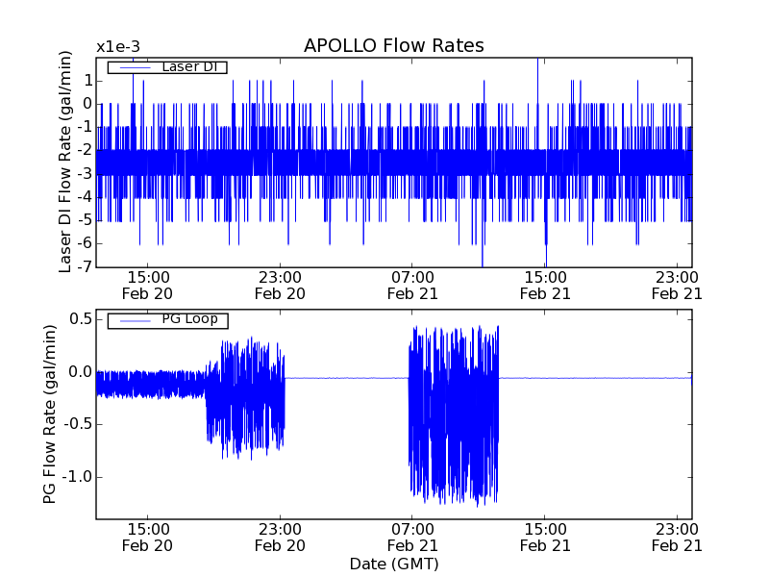
Task: Select the "Laser DI" legend entry
Action: coord(167,66)
